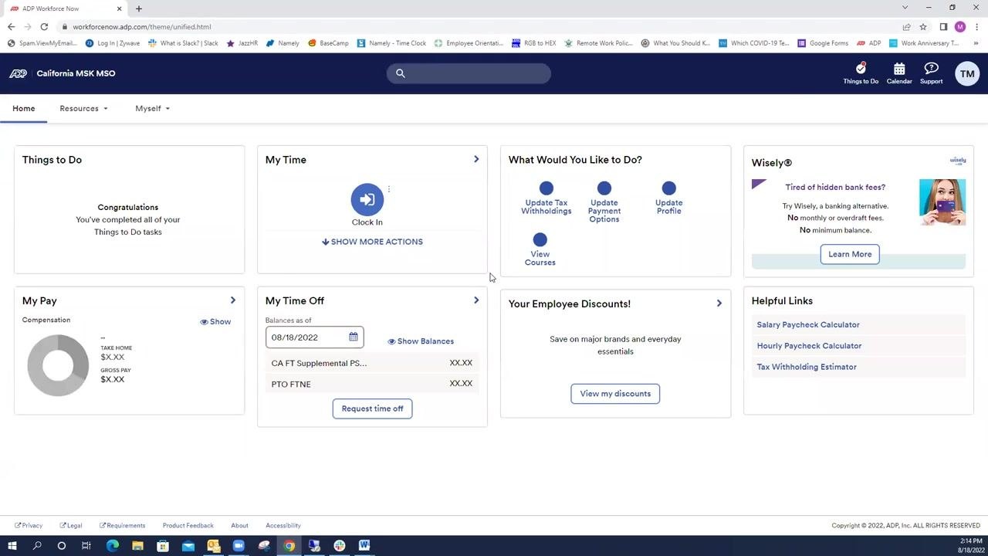Show Balances in My Time Off
The width and height of the screenshot is (988, 556).
pyautogui.click(x=421, y=341)
